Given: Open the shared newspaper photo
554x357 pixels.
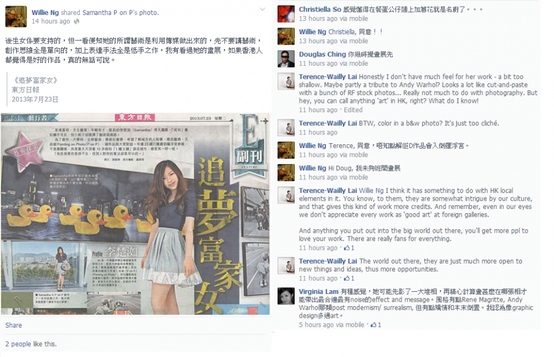Looking at the screenshot, I should (136, 214).
